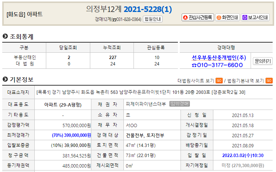Viewport: 276px width, 172px height.
Task: Click the 대표소재지 address text
Action: tap(141, 92)
